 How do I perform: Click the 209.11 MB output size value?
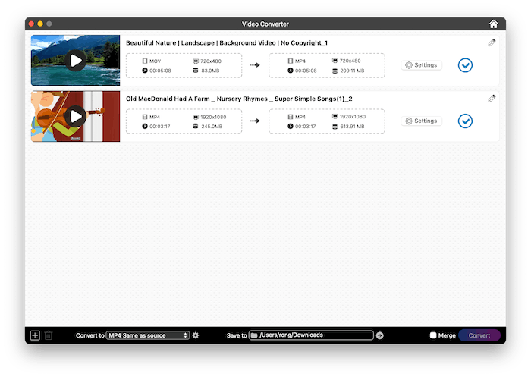pyautogui.click(x=352, y=71)
